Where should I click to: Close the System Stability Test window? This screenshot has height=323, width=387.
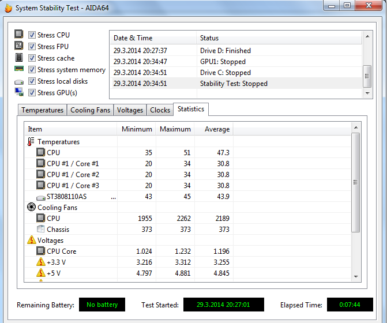(369, 5)
